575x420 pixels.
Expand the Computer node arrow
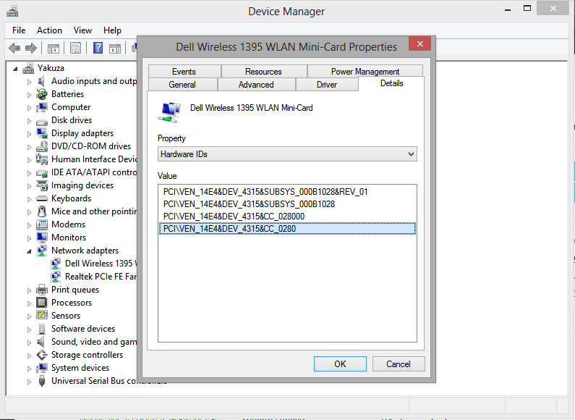[x=29, y=108]
